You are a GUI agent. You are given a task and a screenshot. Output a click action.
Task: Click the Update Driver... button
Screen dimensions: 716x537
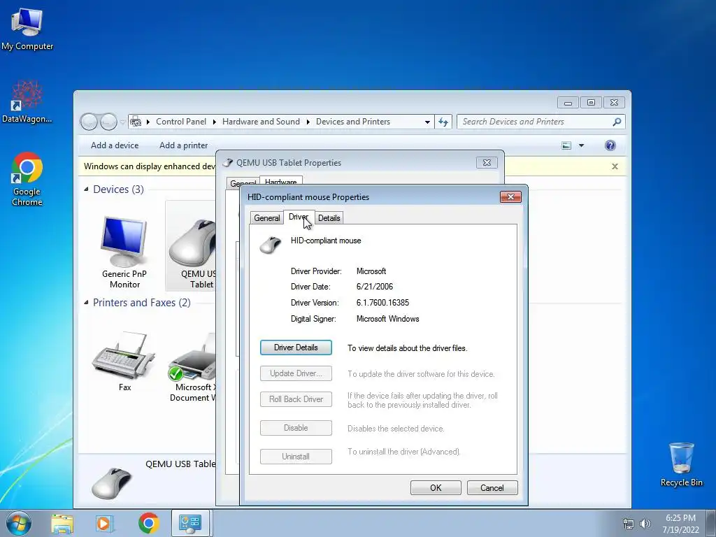(296, 373)
